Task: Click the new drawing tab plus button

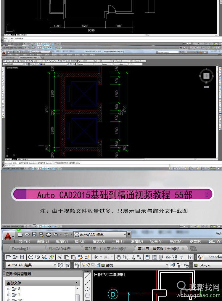Action: pos(193,249)
